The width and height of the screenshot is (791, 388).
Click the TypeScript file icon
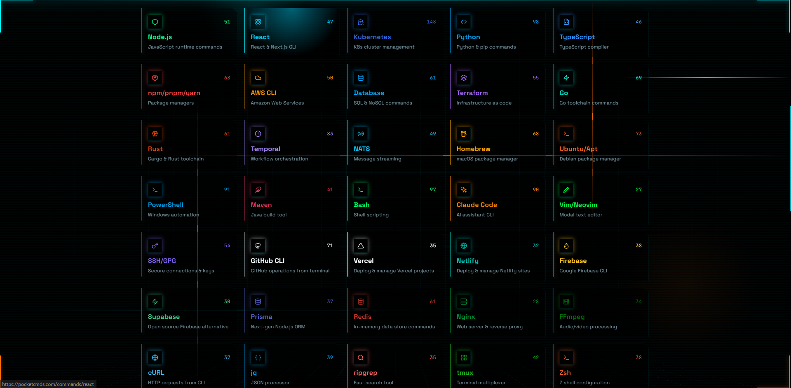tap(566, 22)
